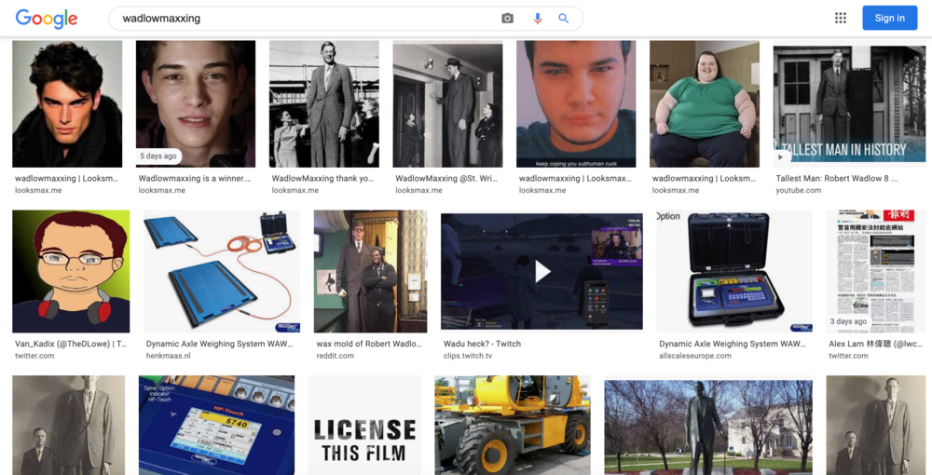The image size is (932, 475).
Task: Click the Google logo
Action: pos(47,19)
